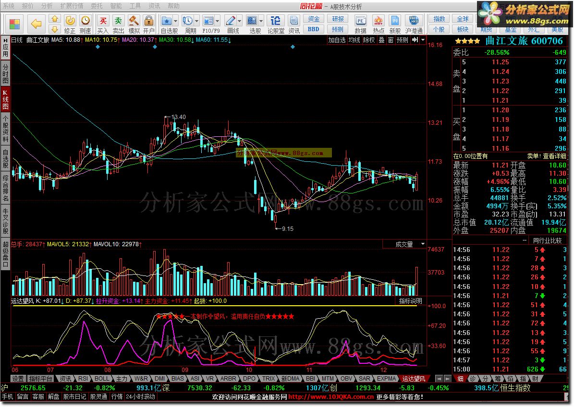The height and width of the screenshot is (407, 574).
Task: Toggle the 预测 forecast option in chart header
Action: pyautogui.click(x=403, y=40)
